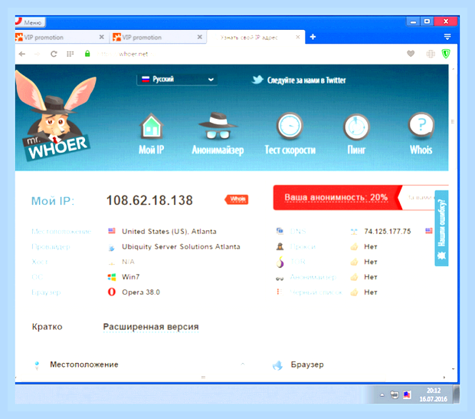Open the Русский language dropdown

pyautogui.click(x=177, y=80)
